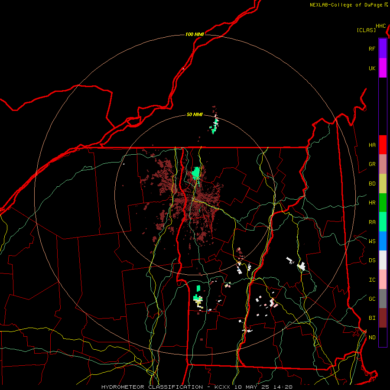The height and width of the screenshot is (390, 390).
Task: Click the BI legend label
Action: coord(372,318)
